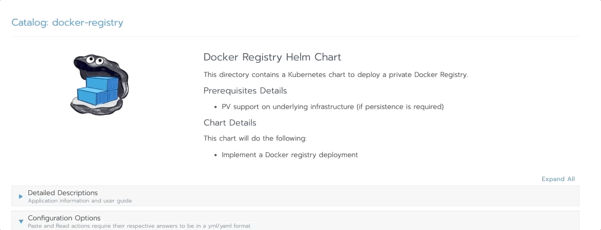
Task: Click 'Implement a Docker registry deployment' bullet
Action: (x=290, y=155)
